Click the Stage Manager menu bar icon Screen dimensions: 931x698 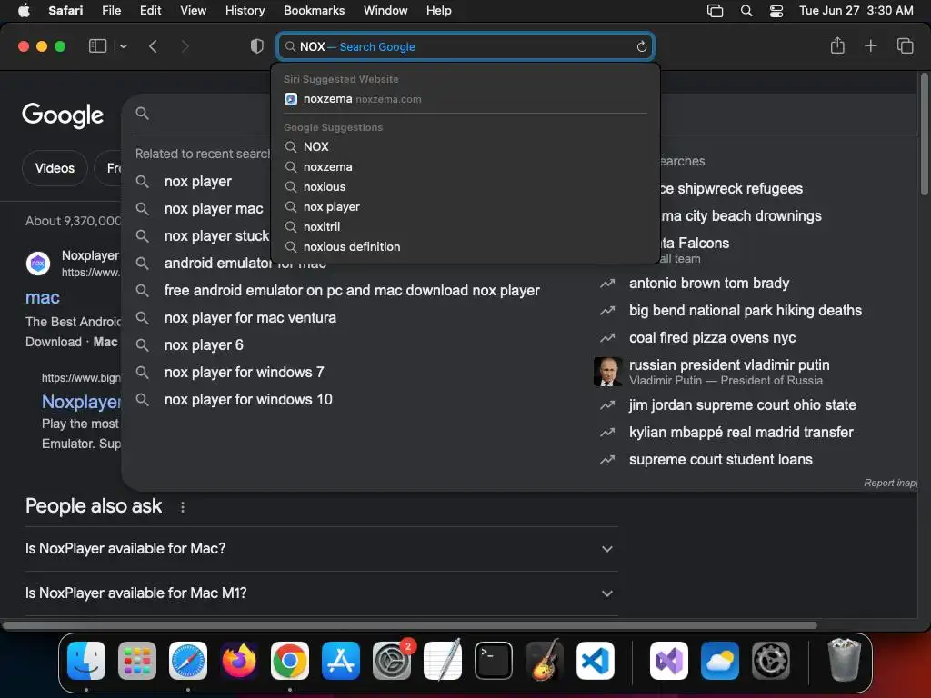(715, 11)
